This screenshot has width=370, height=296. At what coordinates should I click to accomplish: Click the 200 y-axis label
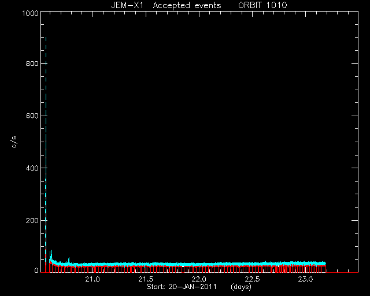(32, 220)
